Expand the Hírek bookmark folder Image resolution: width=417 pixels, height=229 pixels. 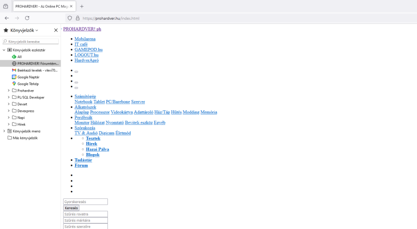pyautogui.click(x=9, y=124)
